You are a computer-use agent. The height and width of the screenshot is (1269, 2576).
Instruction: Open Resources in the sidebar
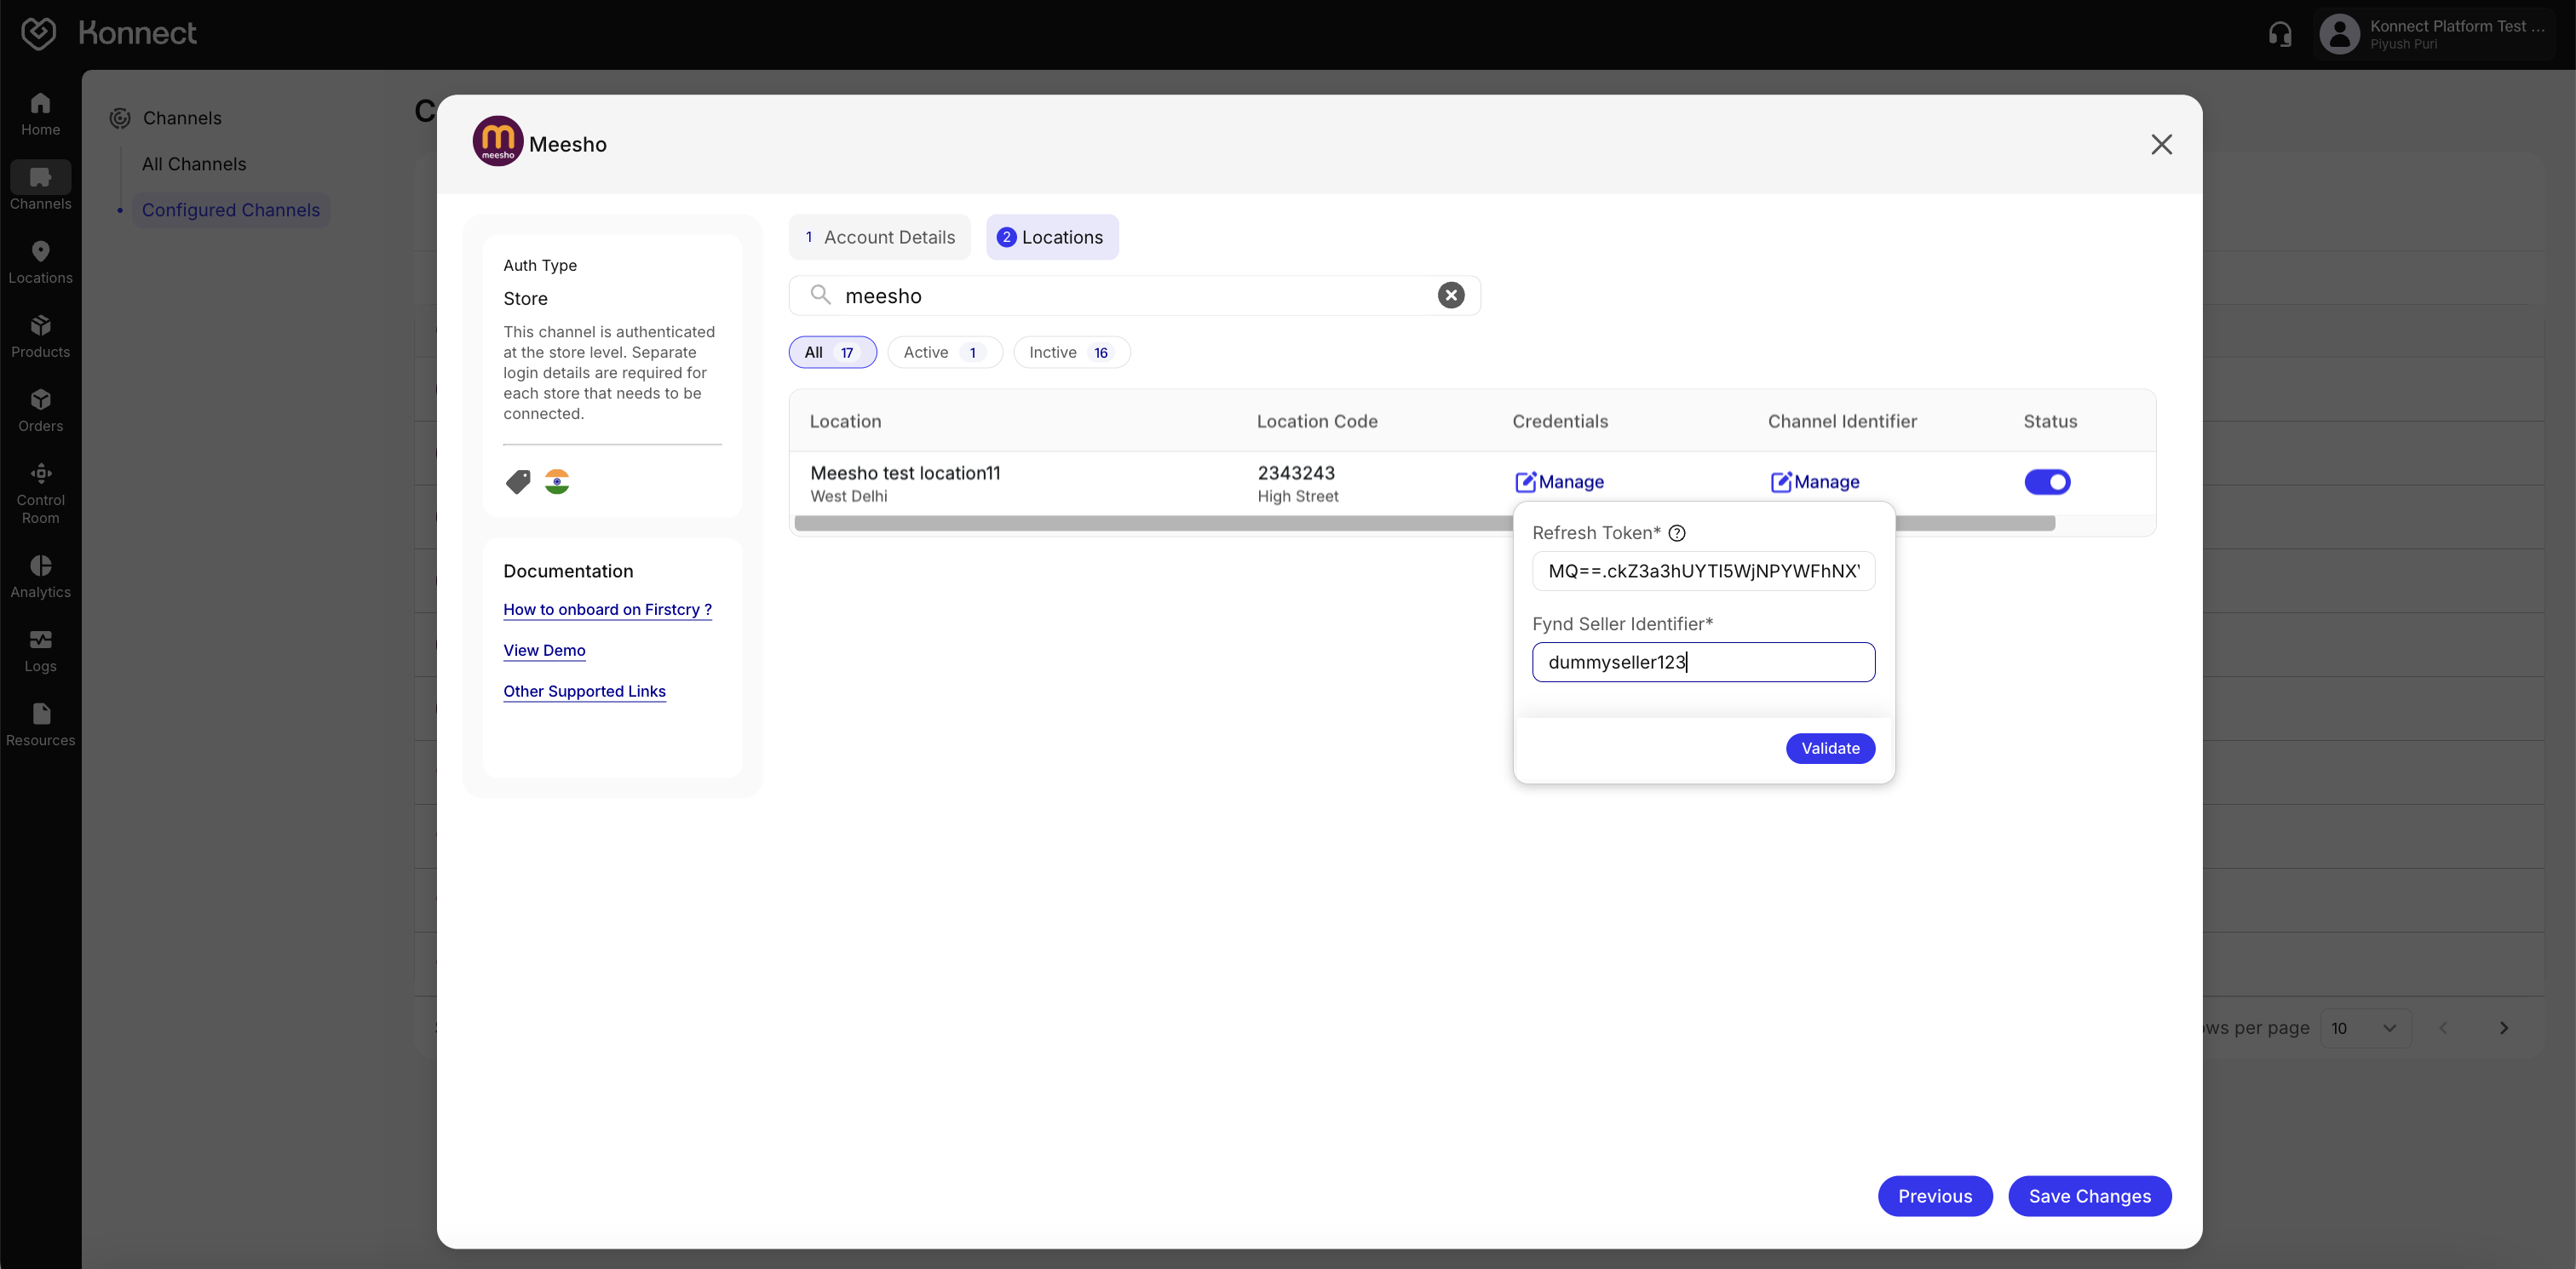point(40,724)
